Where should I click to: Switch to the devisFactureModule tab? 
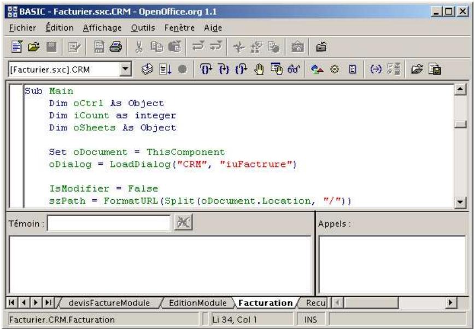[109, 303]
